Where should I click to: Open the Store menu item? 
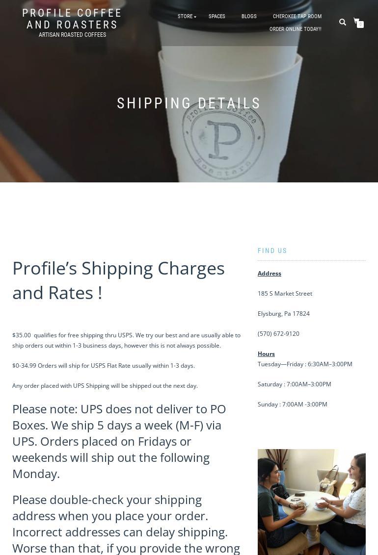coord(185,17)
